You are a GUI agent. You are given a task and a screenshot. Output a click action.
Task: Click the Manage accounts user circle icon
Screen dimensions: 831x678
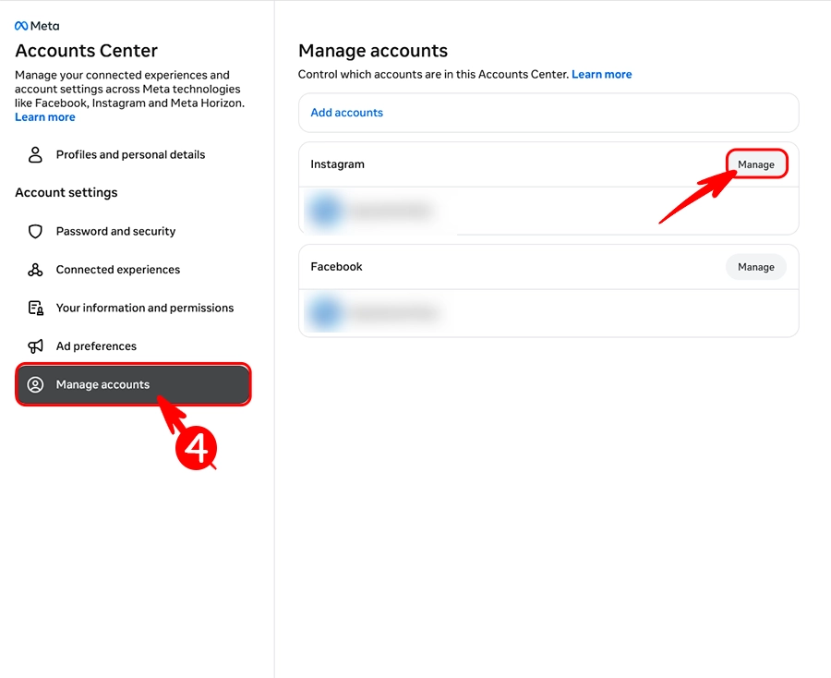click(36, 385)
